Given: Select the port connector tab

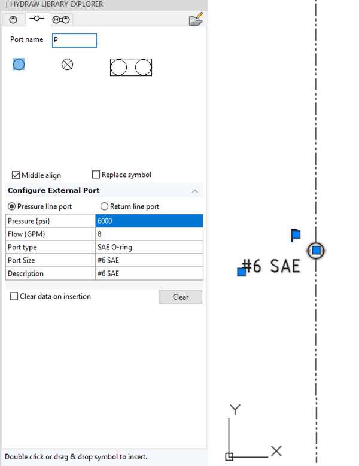Looking at the screenshot, I should (x=37, y=19).
